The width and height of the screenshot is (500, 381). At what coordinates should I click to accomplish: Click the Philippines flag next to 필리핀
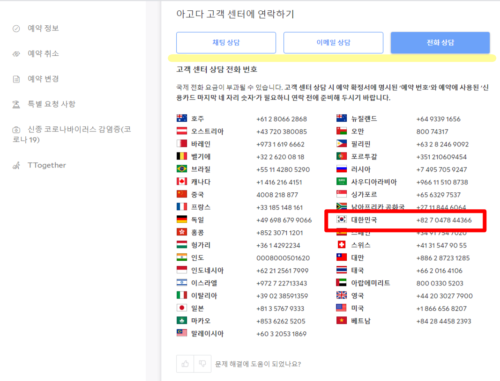coord(342,143)
